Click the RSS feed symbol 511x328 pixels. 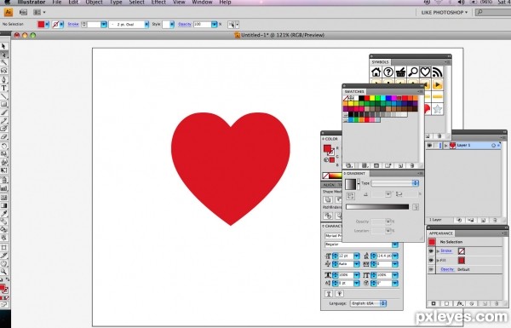coord(437,72)
